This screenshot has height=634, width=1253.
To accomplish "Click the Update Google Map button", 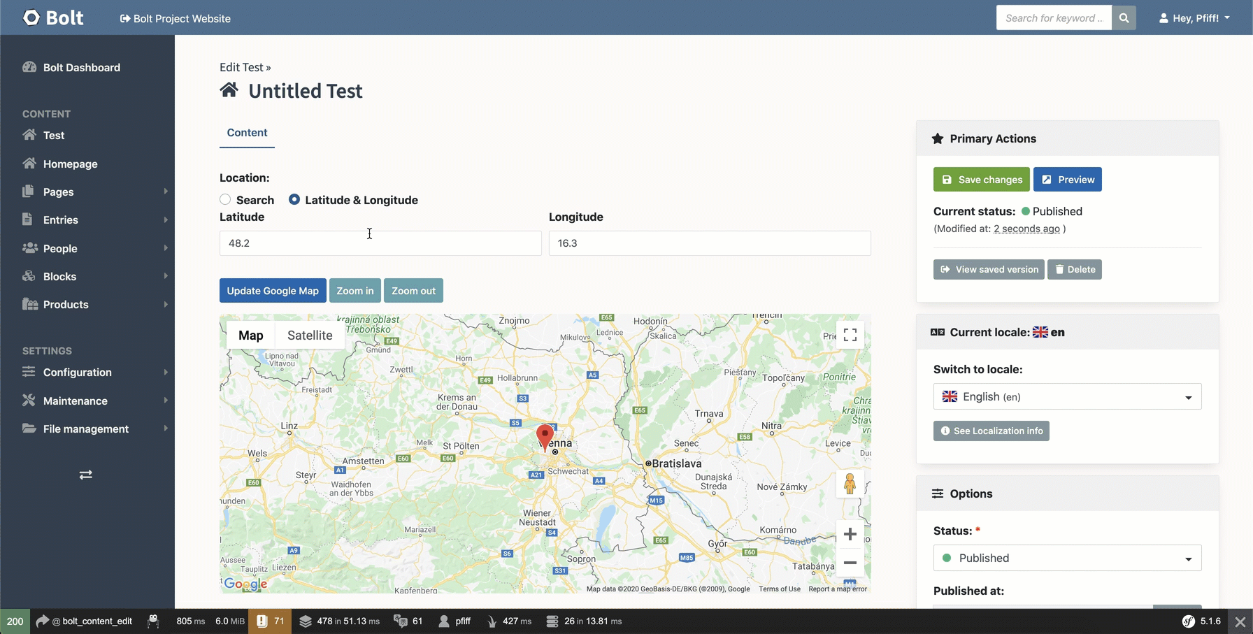I will tap(273, 291).
